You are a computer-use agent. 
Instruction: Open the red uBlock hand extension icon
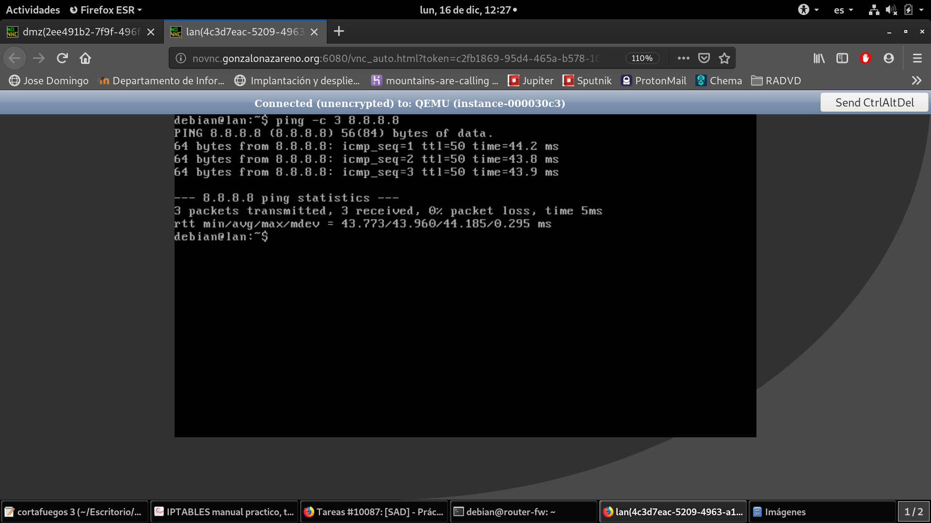pyautogui.click(x=866, y=58)
